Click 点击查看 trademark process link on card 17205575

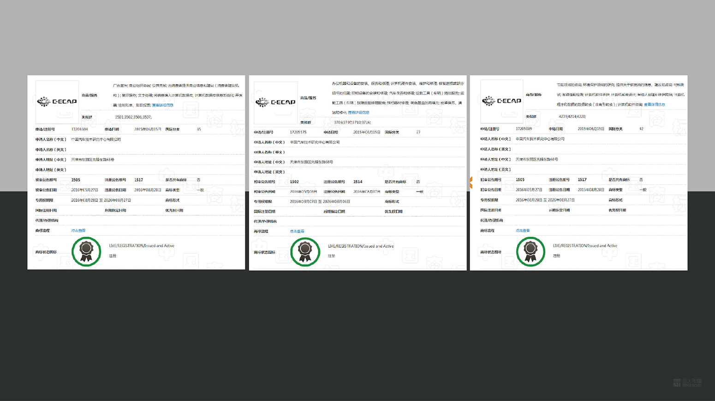click(297, 232)
